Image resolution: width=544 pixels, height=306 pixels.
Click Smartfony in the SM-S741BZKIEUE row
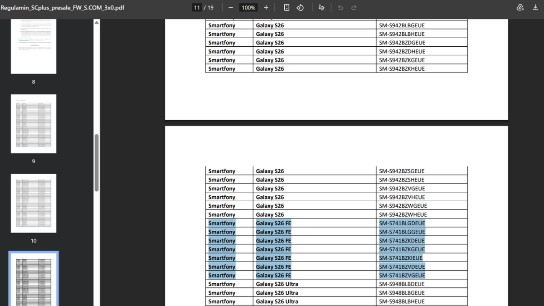click(x=222, y=258)
